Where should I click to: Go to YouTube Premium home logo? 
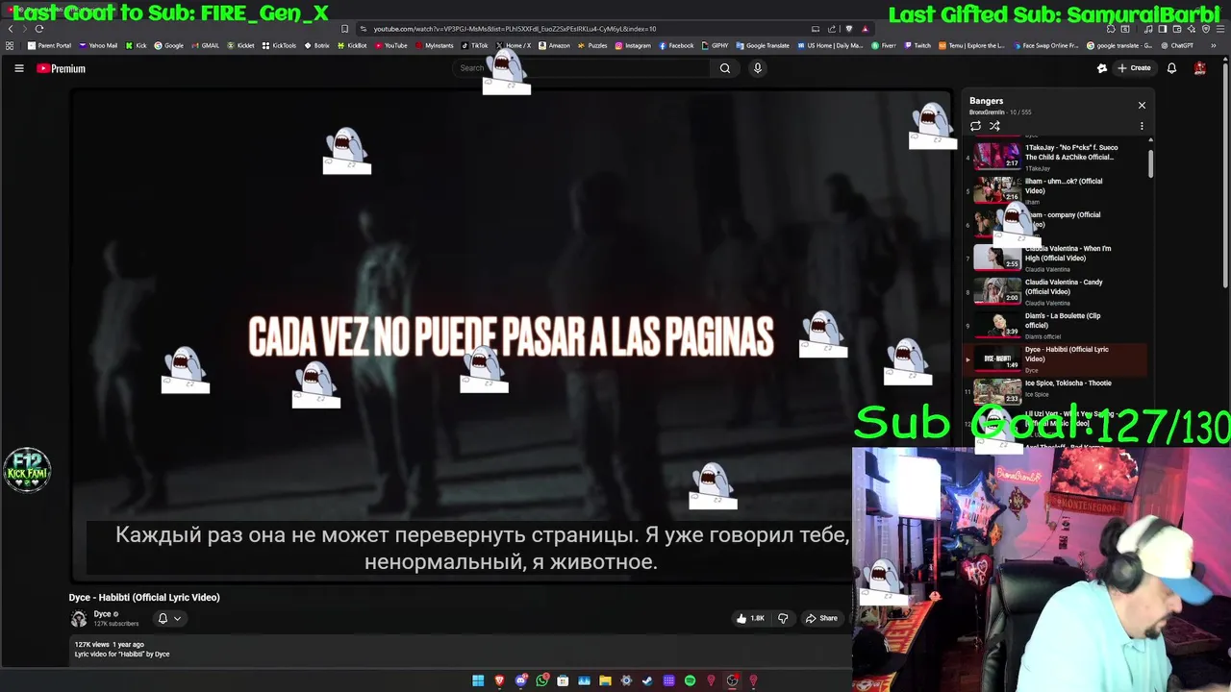(61, 68)
